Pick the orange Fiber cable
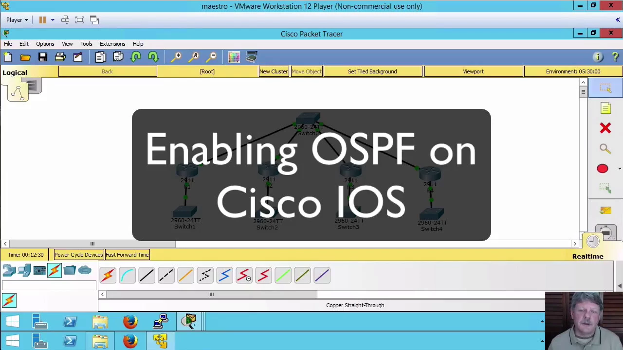This screenshot has width=623, height=350. point(185,276)
